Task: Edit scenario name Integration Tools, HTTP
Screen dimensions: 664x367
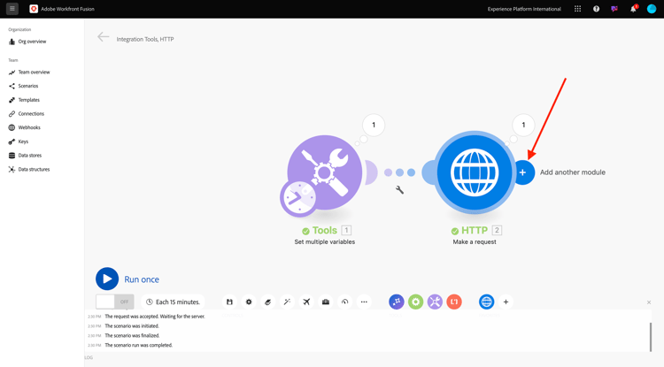Action: click(145, 39)
